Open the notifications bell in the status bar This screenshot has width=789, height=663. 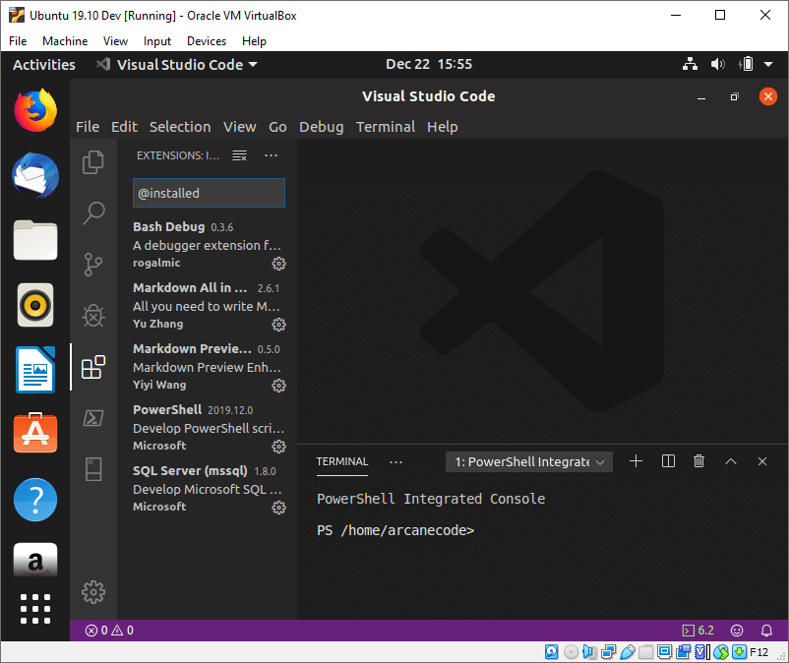[766, 631]
